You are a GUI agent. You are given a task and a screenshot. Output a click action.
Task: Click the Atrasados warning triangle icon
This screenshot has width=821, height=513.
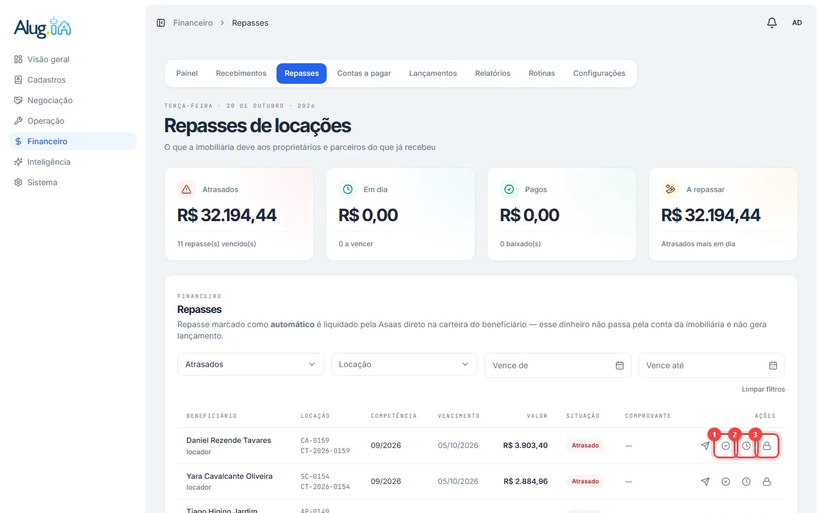click(186, 189)
